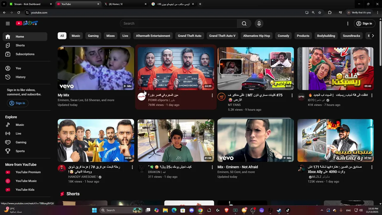
Task: Show hidden system tray icons
Action: [322, 210]
